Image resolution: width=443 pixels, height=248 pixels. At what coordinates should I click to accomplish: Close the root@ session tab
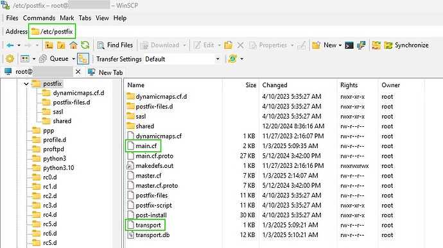pyautogui.click(x=78, y=72)
